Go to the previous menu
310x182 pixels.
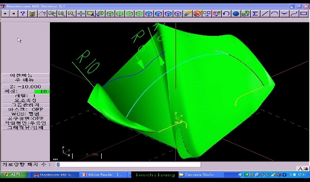26,75
